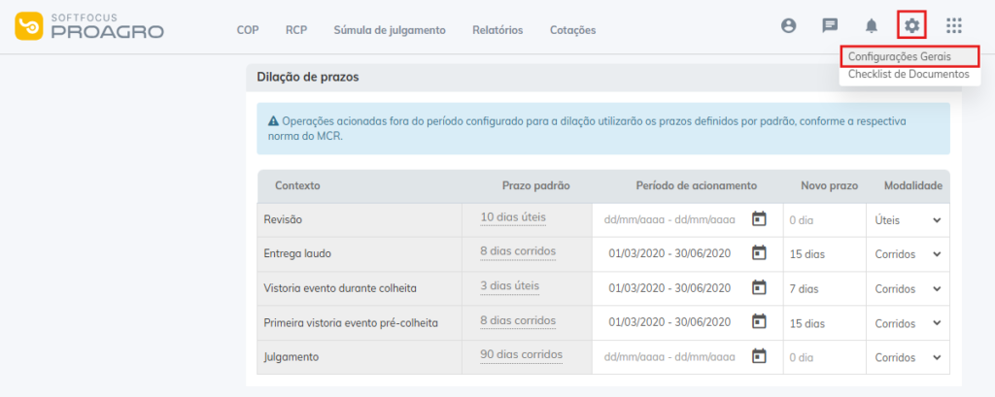
Task: Open the Súmula de julgamento menu
Action: click(x=389, y=30)
